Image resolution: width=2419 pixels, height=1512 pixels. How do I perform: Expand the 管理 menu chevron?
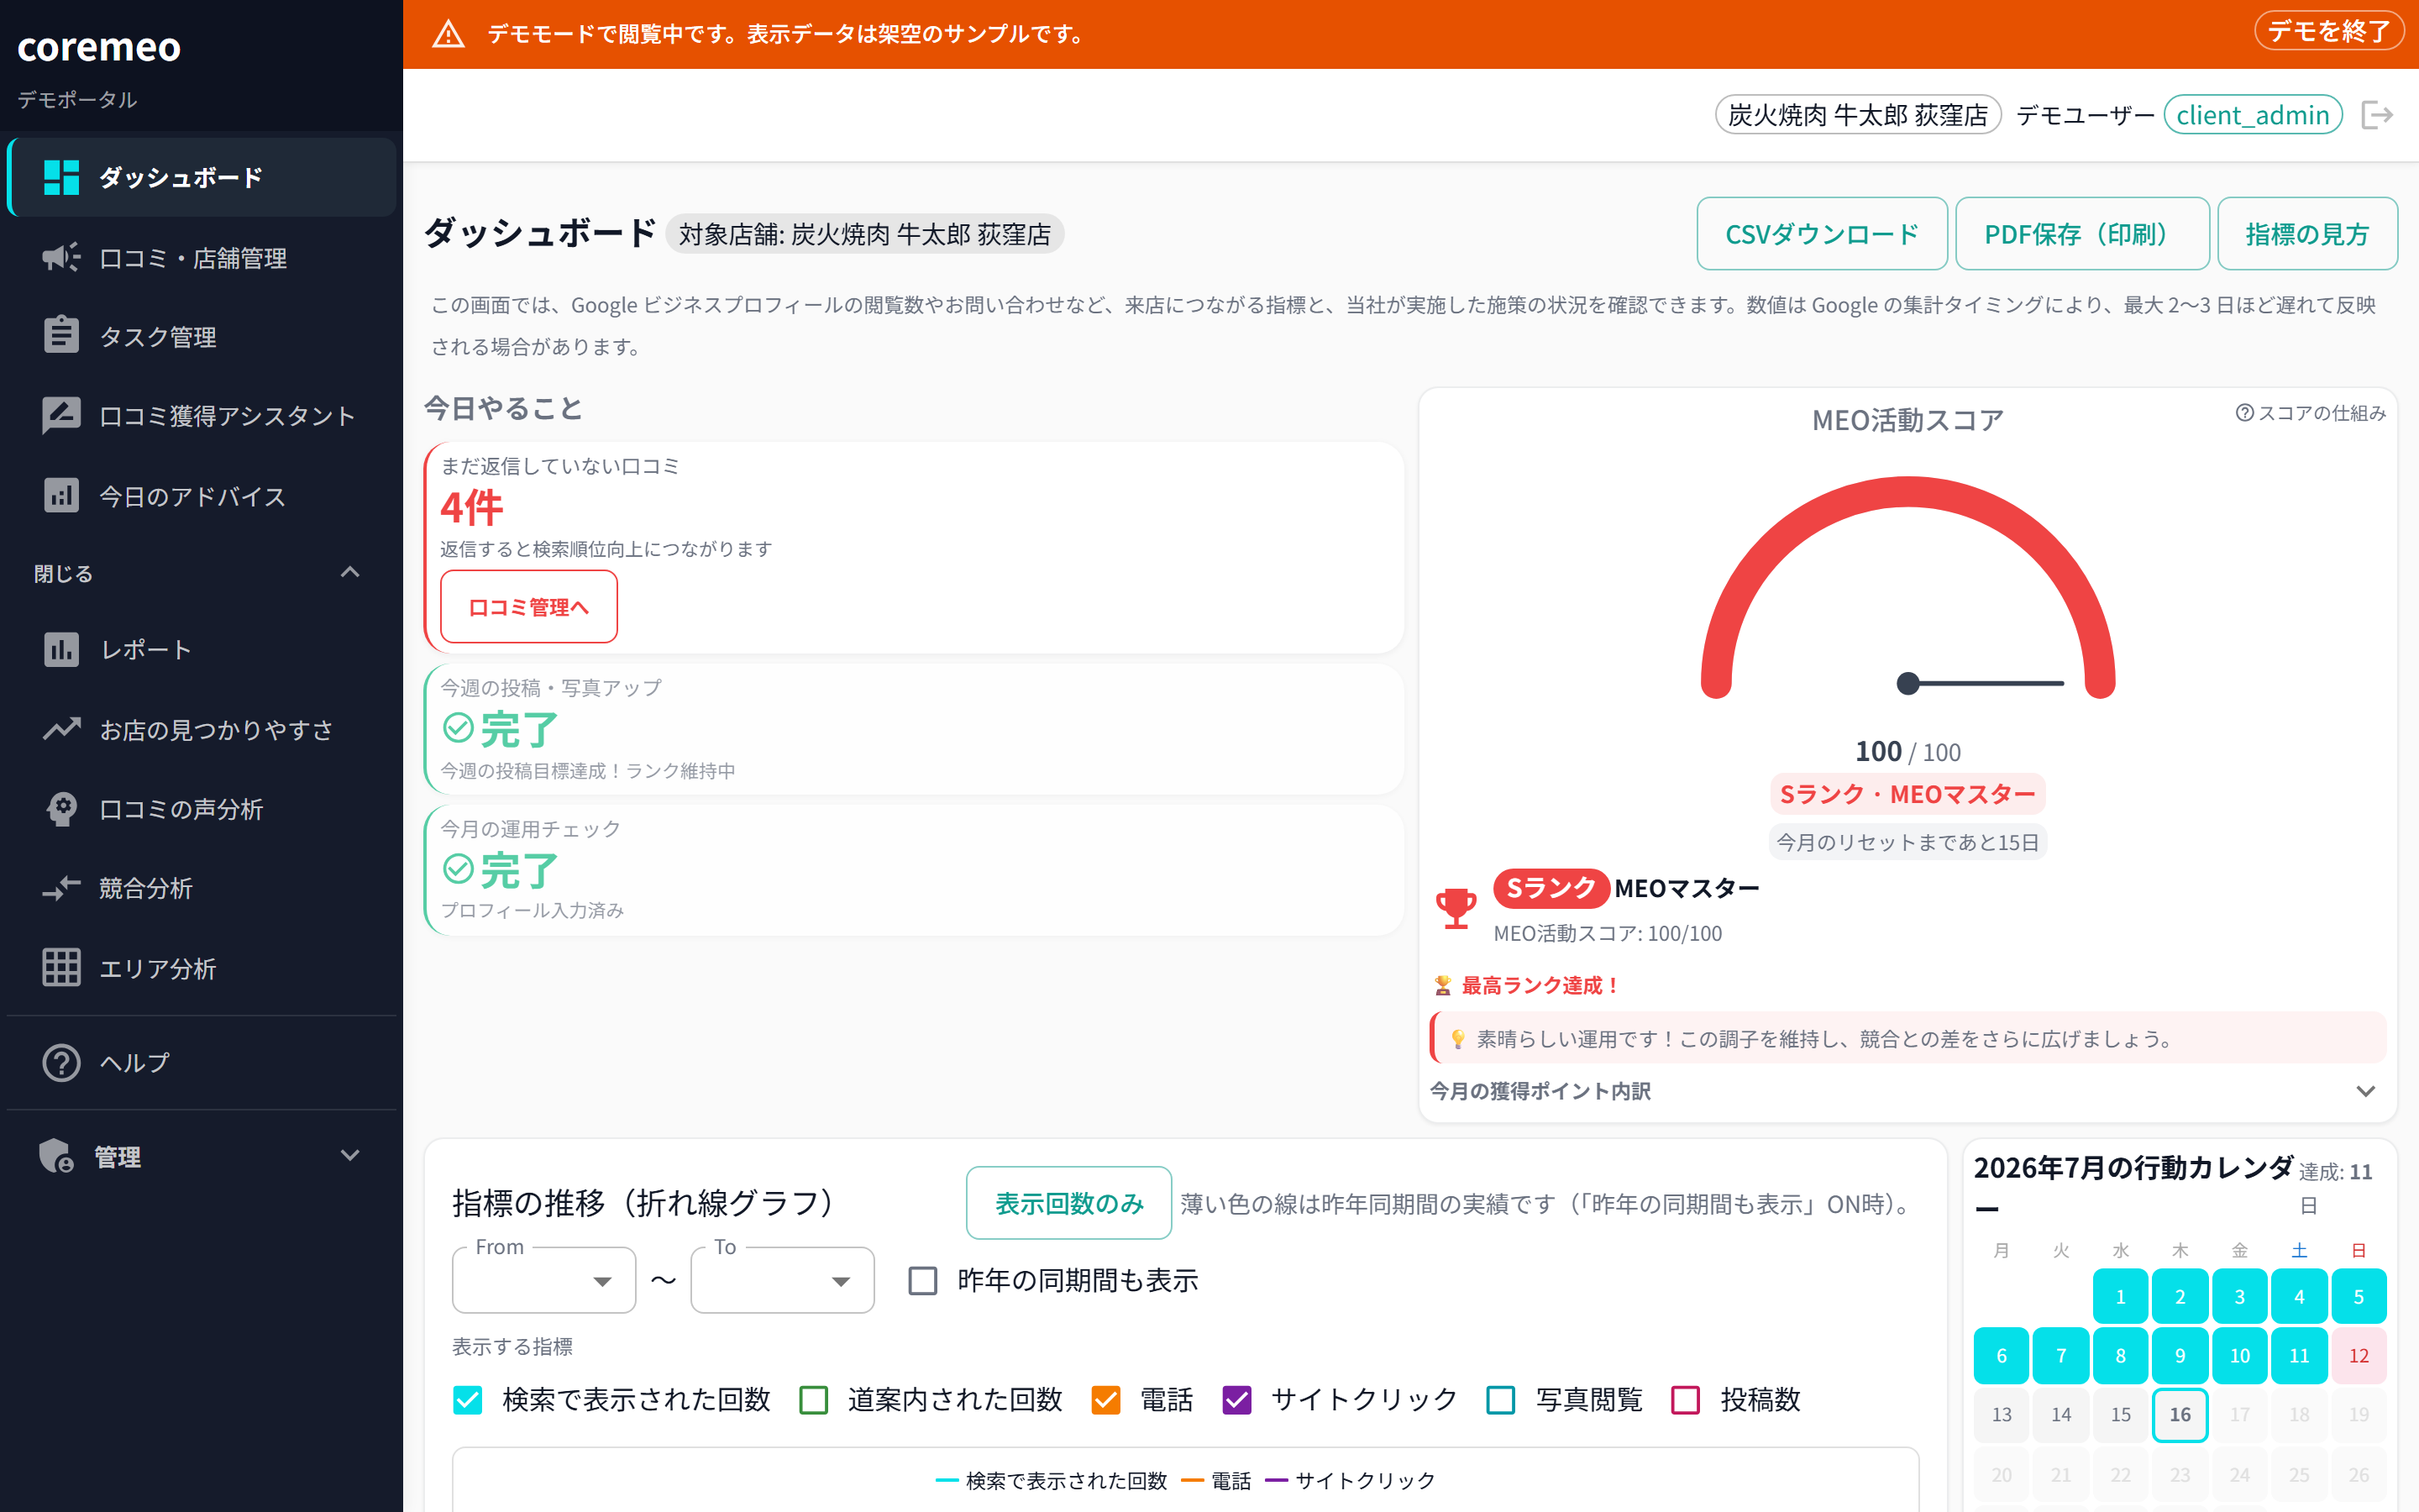(x=350, y=1155)
